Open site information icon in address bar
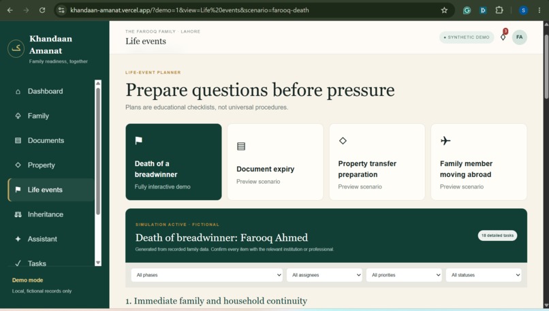The image size is (549, 311). tap(61, 10)
